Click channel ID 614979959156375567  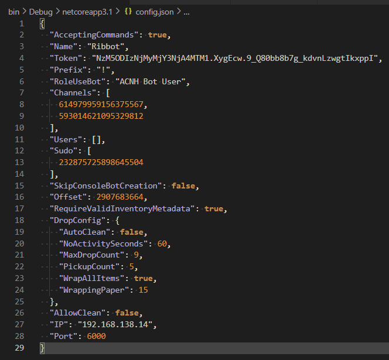point(101,105)
